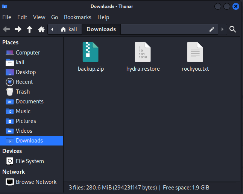Image resolution: width=243 pixels, height=194 pixels.
Task: Click the status bar file count text
Action: tap(139, 188)
